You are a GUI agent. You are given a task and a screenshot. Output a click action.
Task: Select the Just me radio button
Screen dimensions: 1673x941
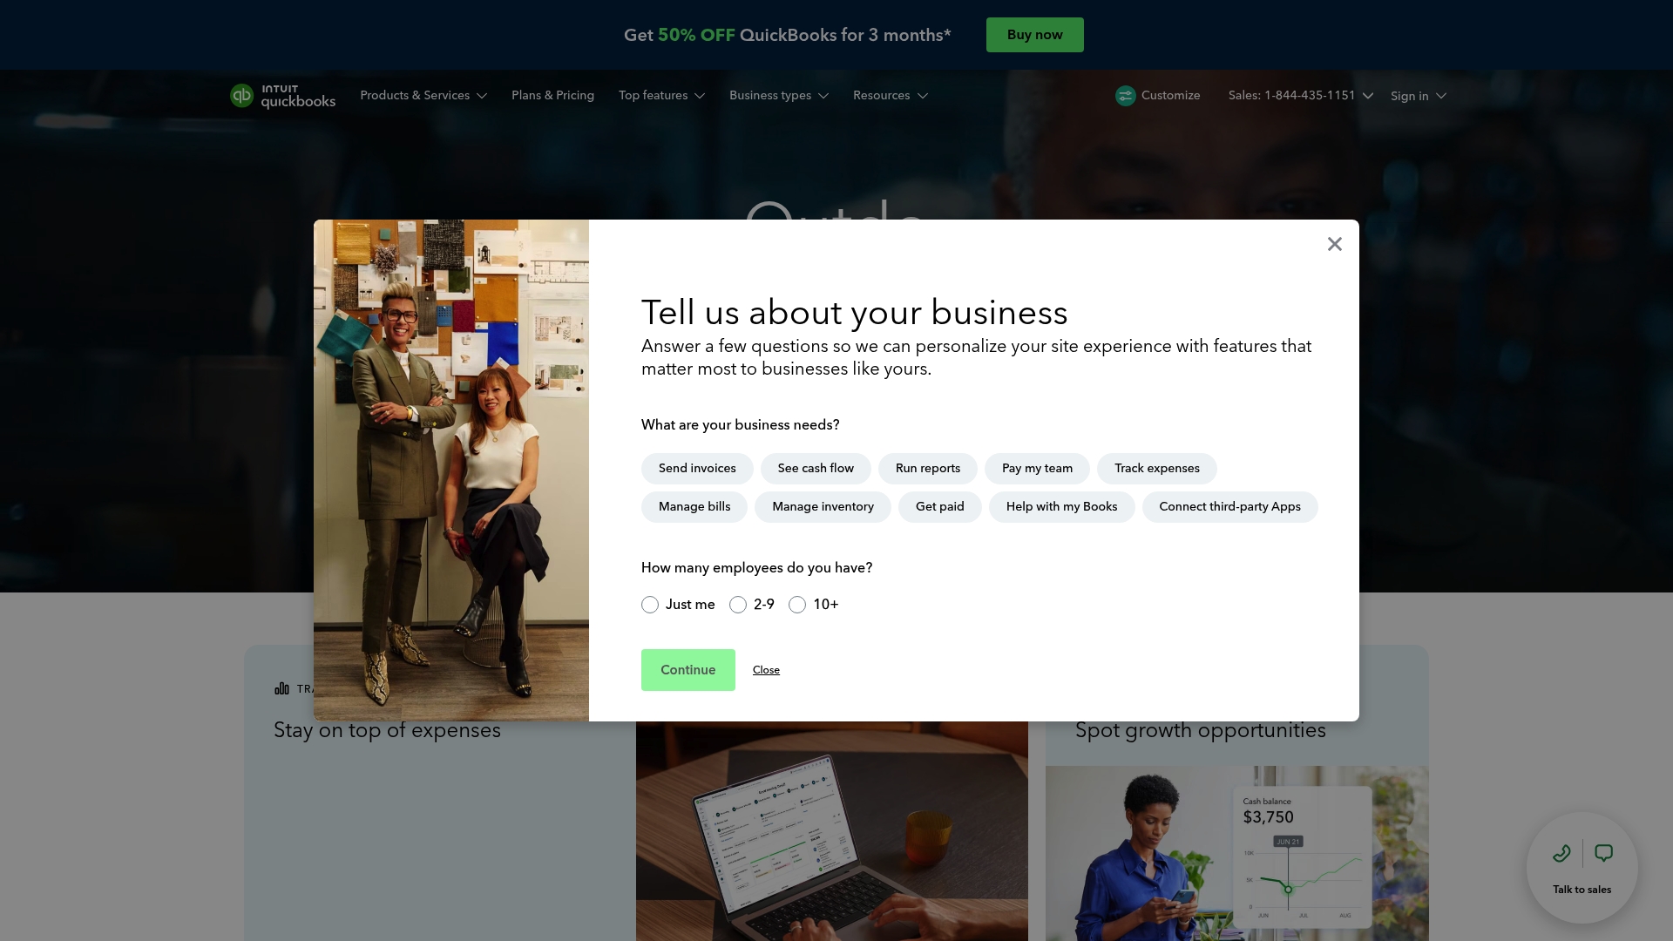[x=649, y=604]
